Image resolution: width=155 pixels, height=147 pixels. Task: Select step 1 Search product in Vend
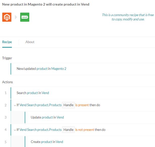point(83,93)
